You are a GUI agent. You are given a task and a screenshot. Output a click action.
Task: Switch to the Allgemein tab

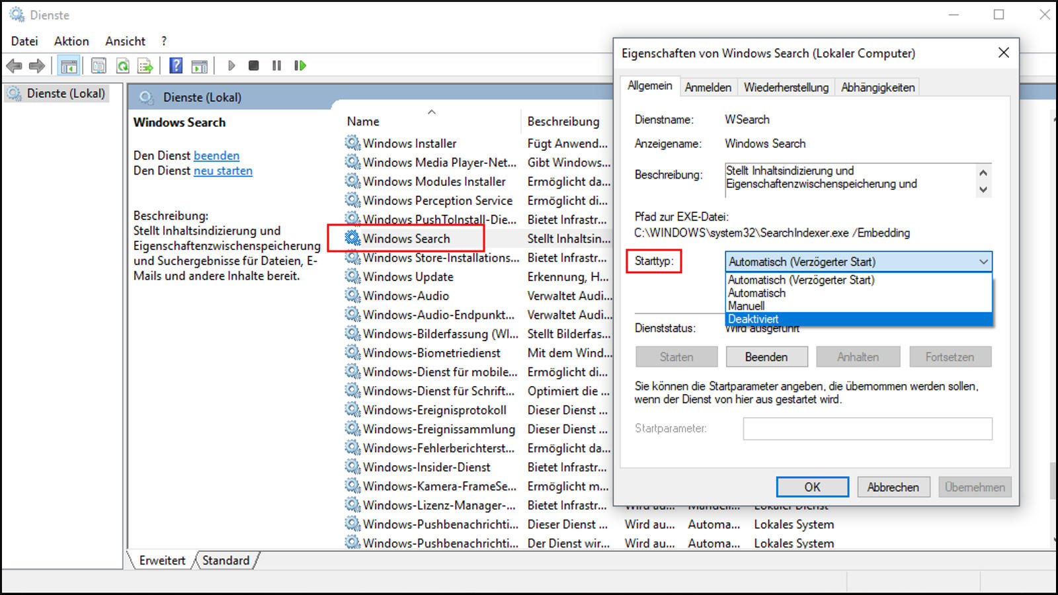point(649,86)
